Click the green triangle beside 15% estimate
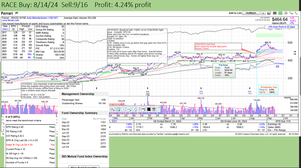The height and width of the screenshot is (168, 301). click(34, 54)
